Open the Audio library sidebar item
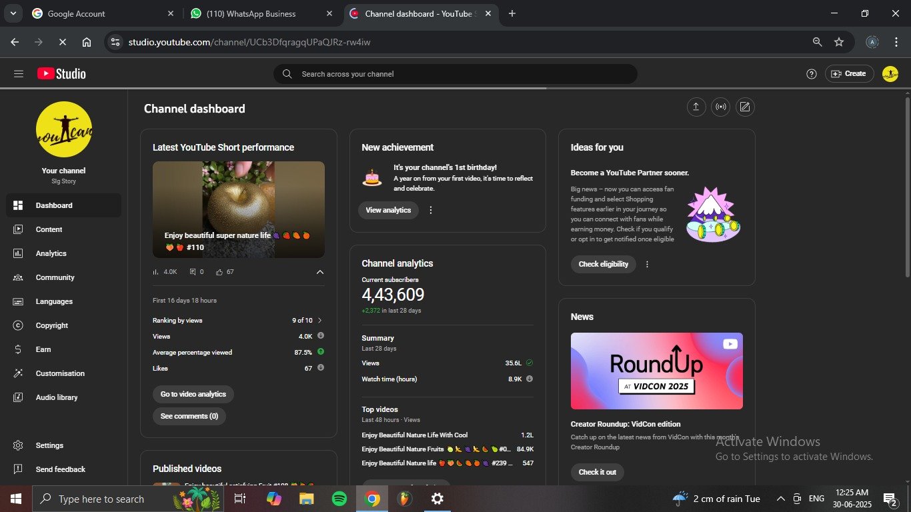The height and width of the screenshot is (512, 911). 63,397
